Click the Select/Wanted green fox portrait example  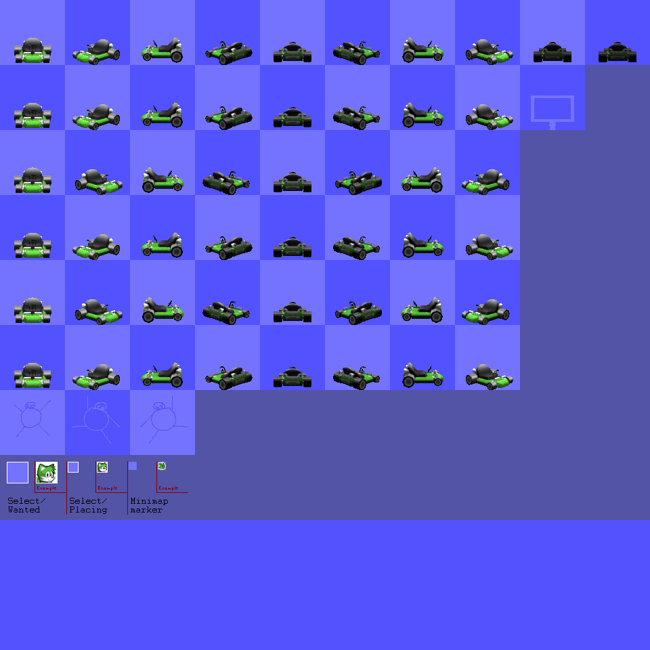coord(45,473)
